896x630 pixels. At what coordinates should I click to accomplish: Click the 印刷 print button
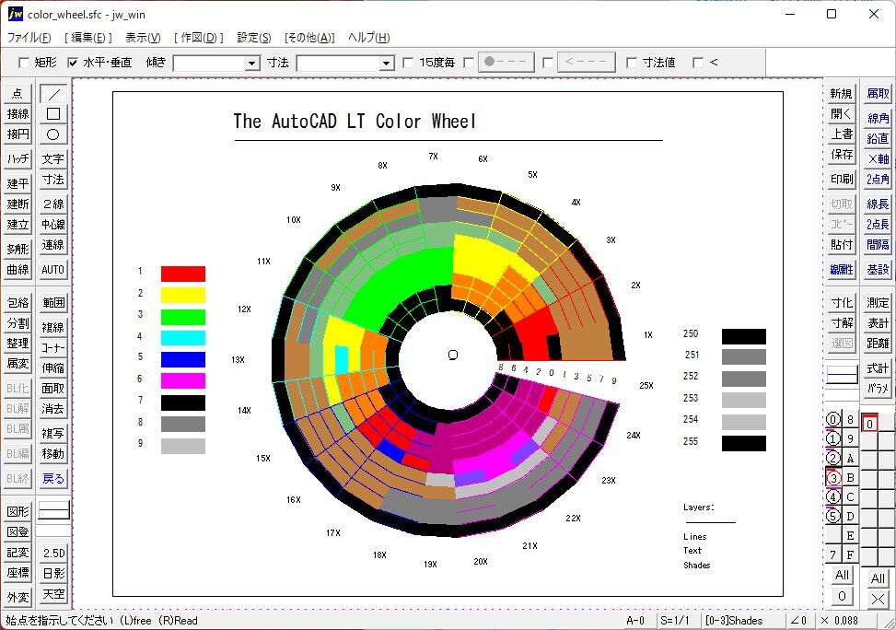(x=842, y=180)
